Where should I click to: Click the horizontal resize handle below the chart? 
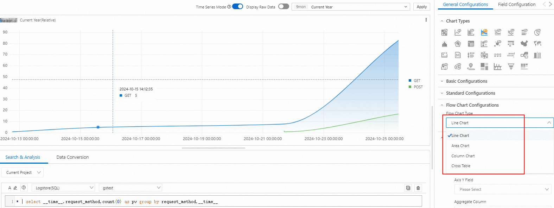pos(214,148)
